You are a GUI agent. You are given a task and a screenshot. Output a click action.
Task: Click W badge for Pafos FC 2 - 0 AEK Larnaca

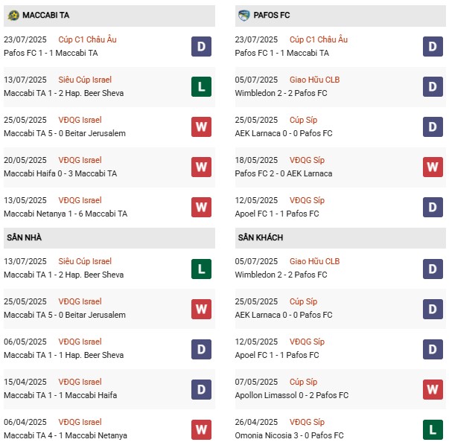pos(433,167)
